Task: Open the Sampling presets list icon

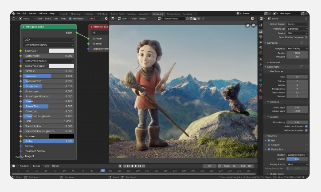Action: coord(302,43)
